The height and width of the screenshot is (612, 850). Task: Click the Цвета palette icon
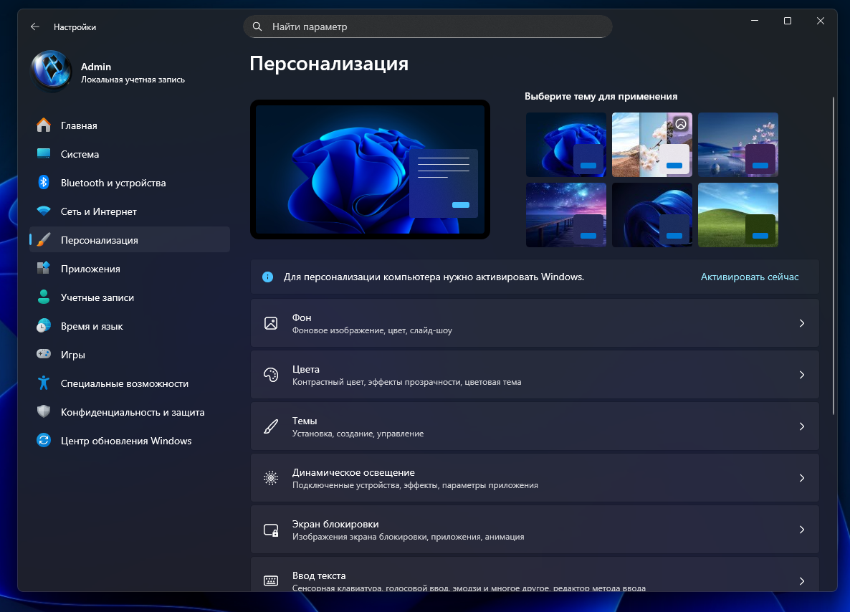pyautogui.click(x=271, y=375)
